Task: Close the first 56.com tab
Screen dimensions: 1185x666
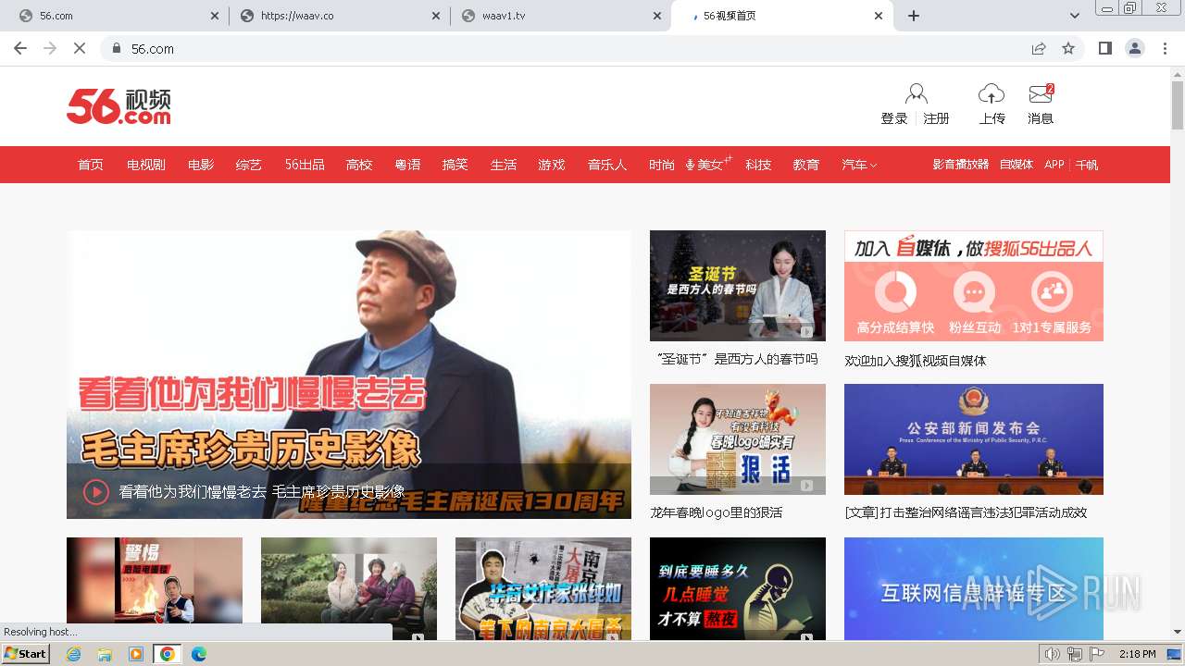Action: pyautogui.click(x=215, y=16)
